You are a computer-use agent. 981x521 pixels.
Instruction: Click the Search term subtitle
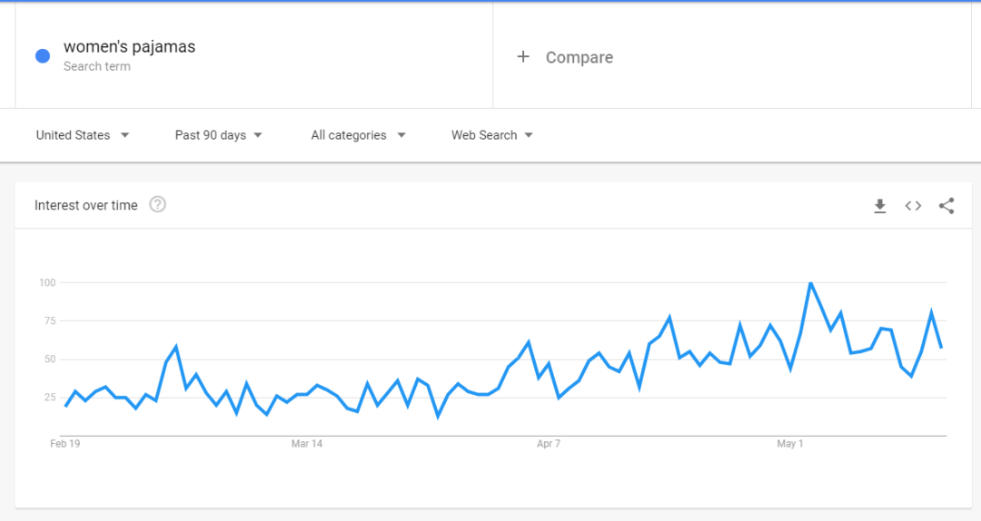[97, 66]
